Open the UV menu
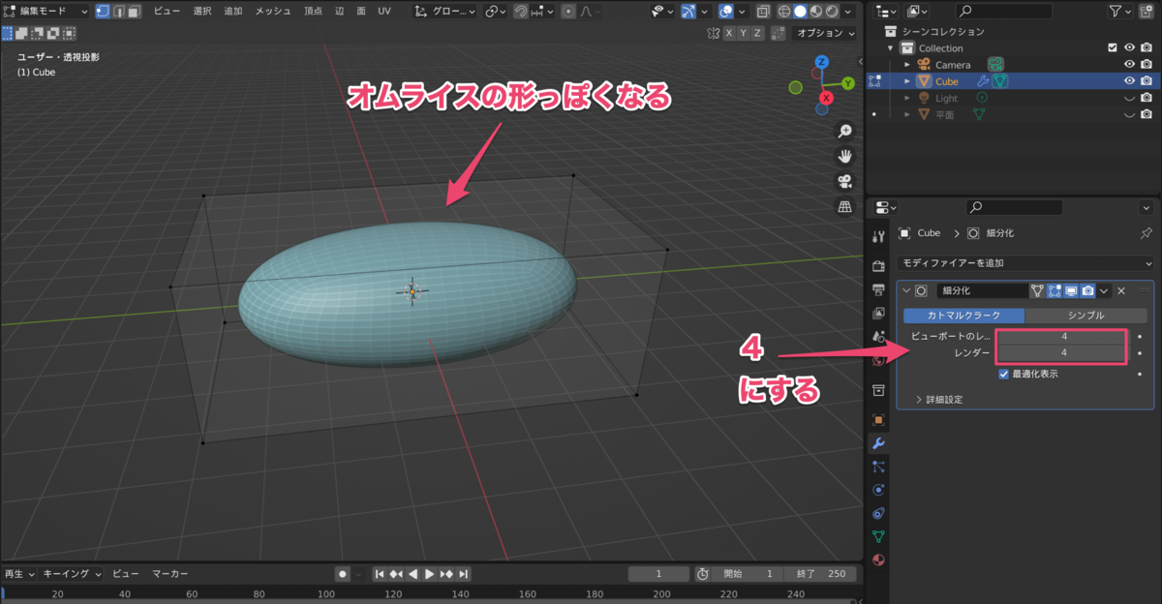This screenshot has height=604, width=1162. pos(384,12)
